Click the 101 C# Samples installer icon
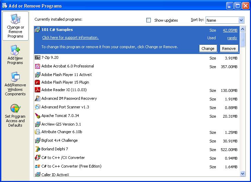This screenshot has width=251, height=182. 38,30
